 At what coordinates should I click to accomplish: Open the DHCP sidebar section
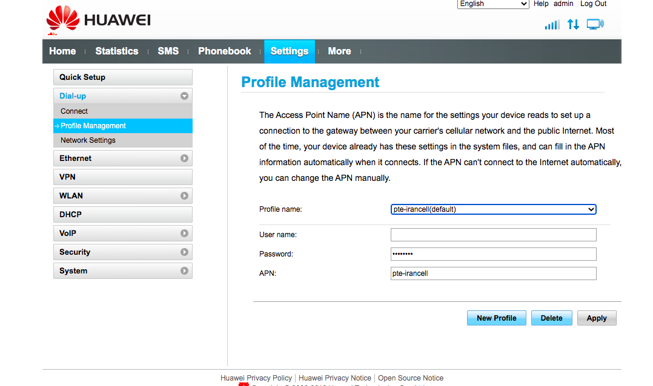point(123,215)
